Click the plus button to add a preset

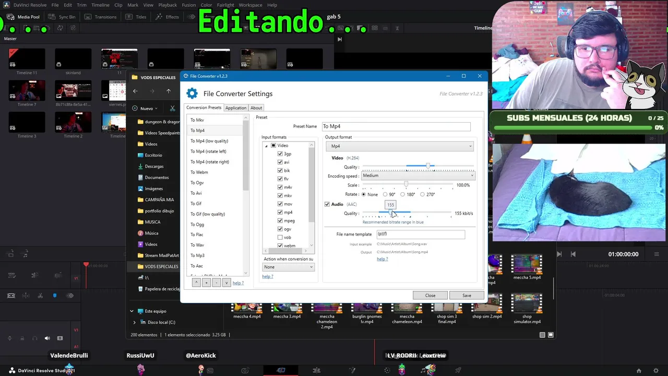[206, 283]
